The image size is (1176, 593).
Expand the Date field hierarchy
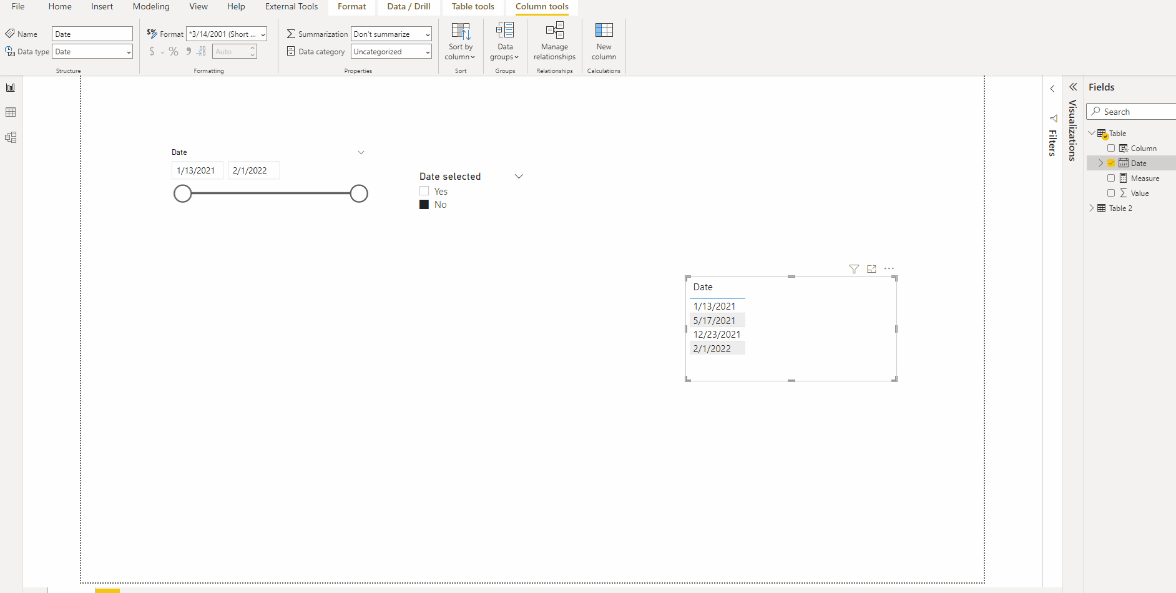(1101, 163)
